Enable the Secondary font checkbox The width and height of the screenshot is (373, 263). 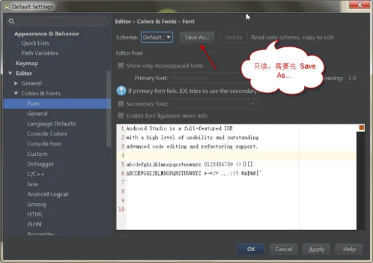121,104
